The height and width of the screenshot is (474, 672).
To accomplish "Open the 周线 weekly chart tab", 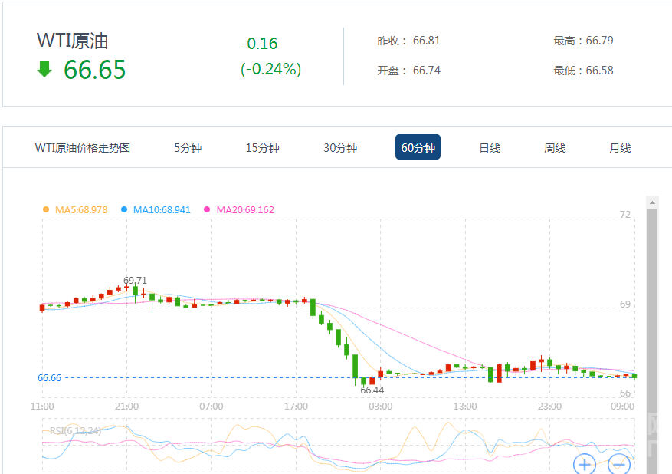I will click(x=555, y=148).
